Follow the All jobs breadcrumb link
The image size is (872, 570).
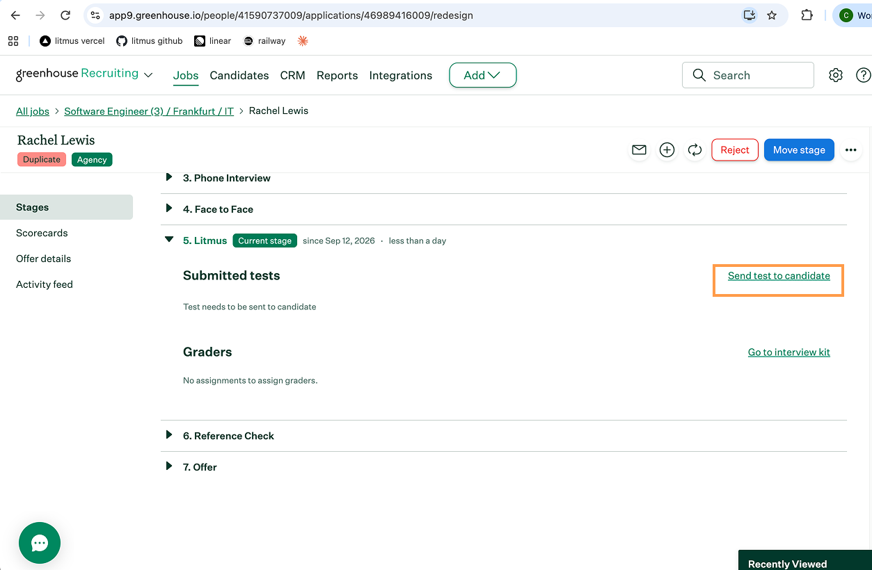[x=33, y=111]
